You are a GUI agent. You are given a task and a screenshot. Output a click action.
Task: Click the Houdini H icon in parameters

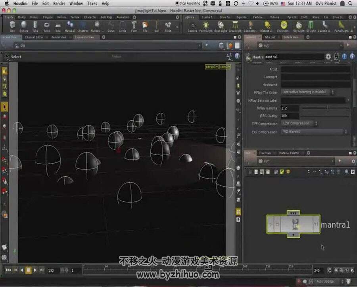coord(336,56)
